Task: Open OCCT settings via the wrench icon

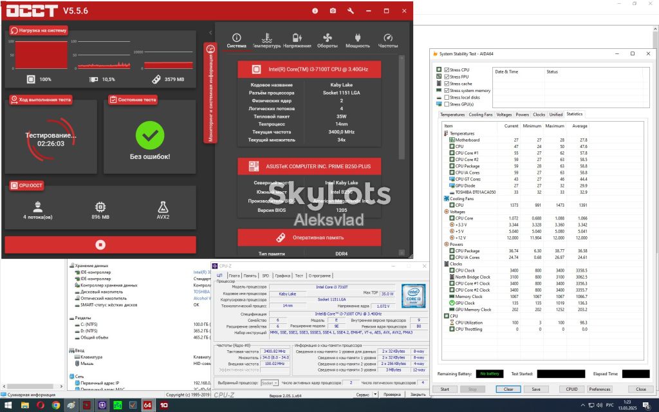Action: [351, 11]
